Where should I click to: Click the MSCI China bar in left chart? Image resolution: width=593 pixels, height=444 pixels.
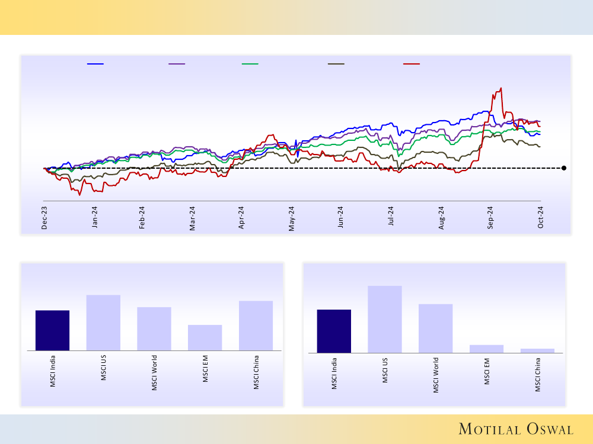[256, 325]
